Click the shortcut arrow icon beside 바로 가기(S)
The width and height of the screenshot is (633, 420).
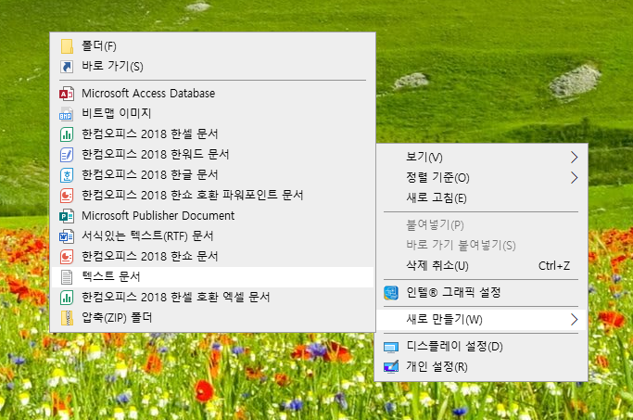[x=67, y=66]
